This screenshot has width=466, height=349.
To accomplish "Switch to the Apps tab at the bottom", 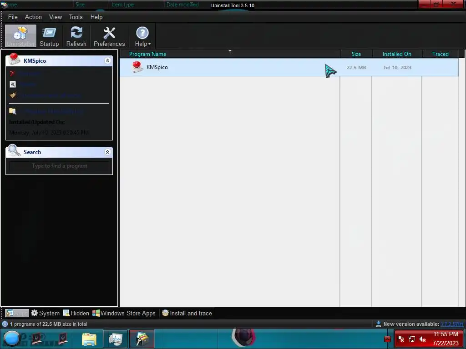I will tap(17, 313).
